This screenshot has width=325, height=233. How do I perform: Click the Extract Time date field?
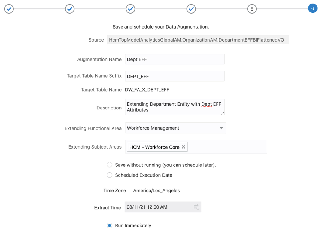point(158,207)
